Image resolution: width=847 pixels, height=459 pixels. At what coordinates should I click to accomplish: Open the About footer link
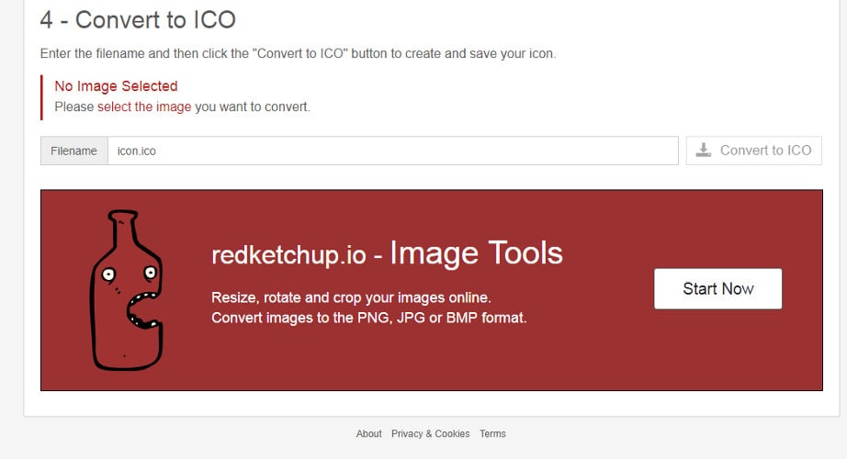point(368,433)
